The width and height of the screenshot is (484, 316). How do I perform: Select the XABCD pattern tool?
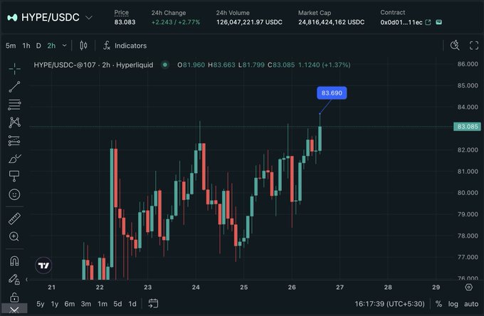tap(14, 122)
